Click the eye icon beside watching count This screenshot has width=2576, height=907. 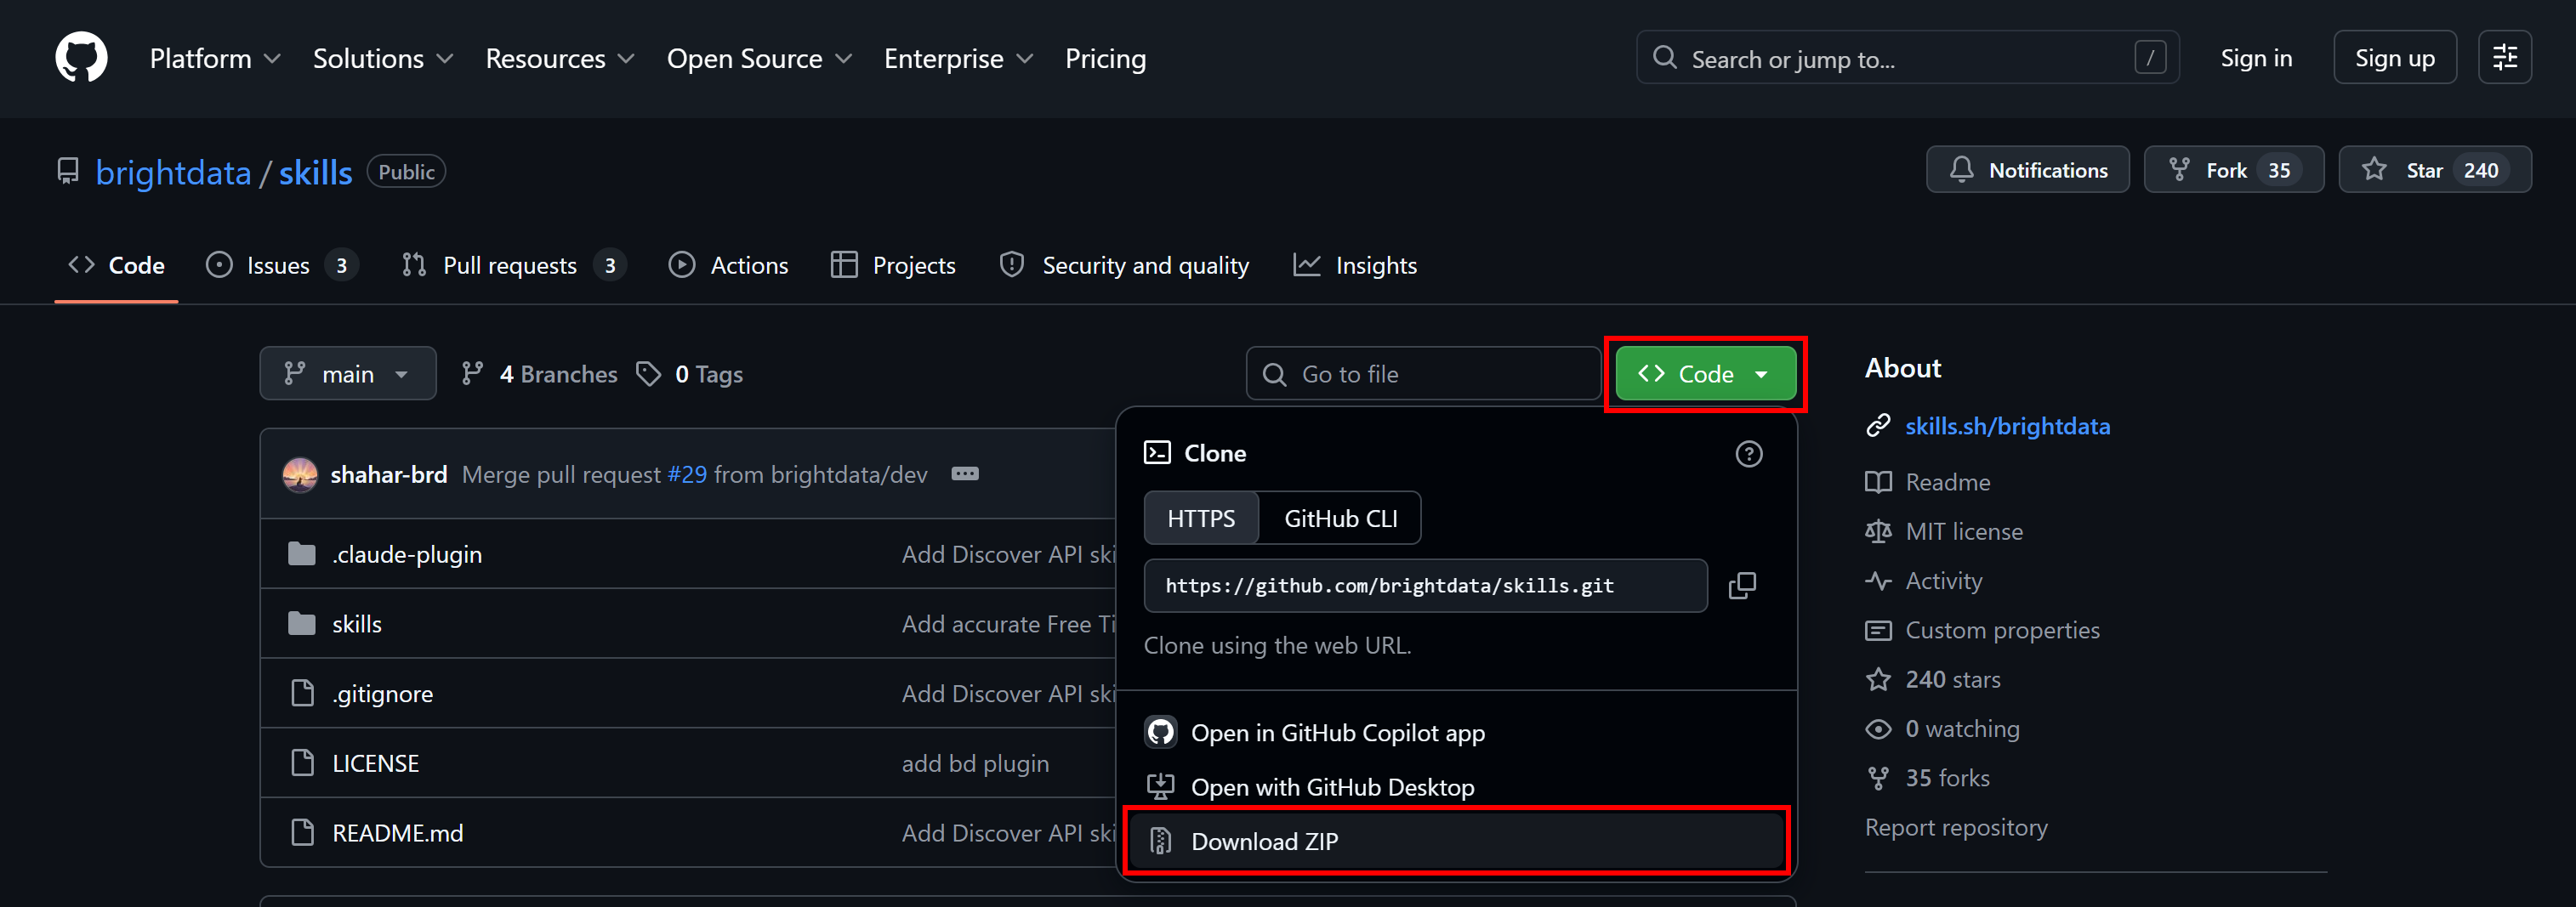(1878, 729)
